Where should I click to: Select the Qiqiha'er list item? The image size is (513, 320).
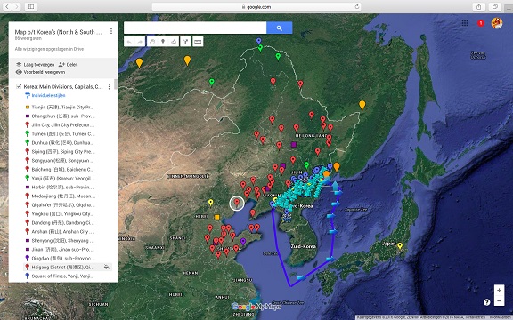(62, 204)
